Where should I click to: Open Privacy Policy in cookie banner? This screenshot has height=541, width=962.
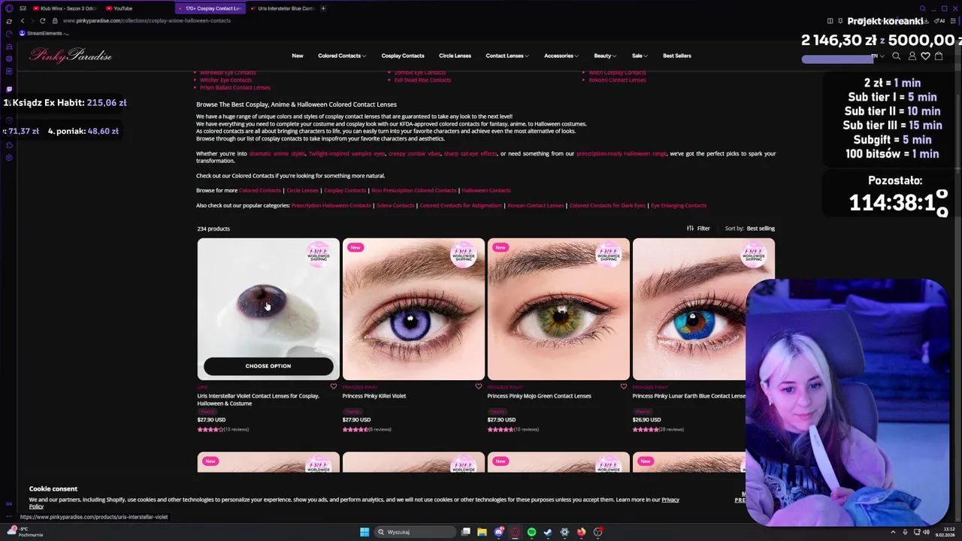point(670,500)
